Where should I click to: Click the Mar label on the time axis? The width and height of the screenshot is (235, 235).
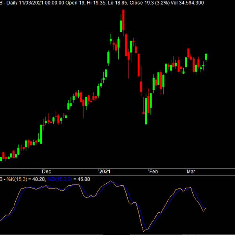click(191, 172)
